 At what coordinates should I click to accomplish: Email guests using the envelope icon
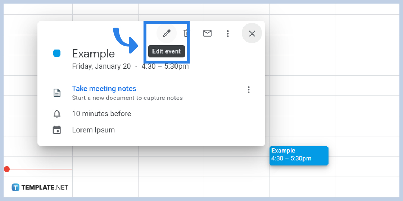pos(207,33)
